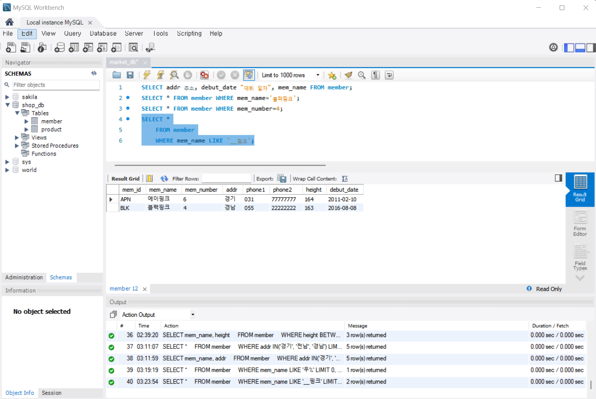Viewport: 596px width, 399px height.
Task: Expand the product table node
Action: pyautogui.click(x=26, y=130)
